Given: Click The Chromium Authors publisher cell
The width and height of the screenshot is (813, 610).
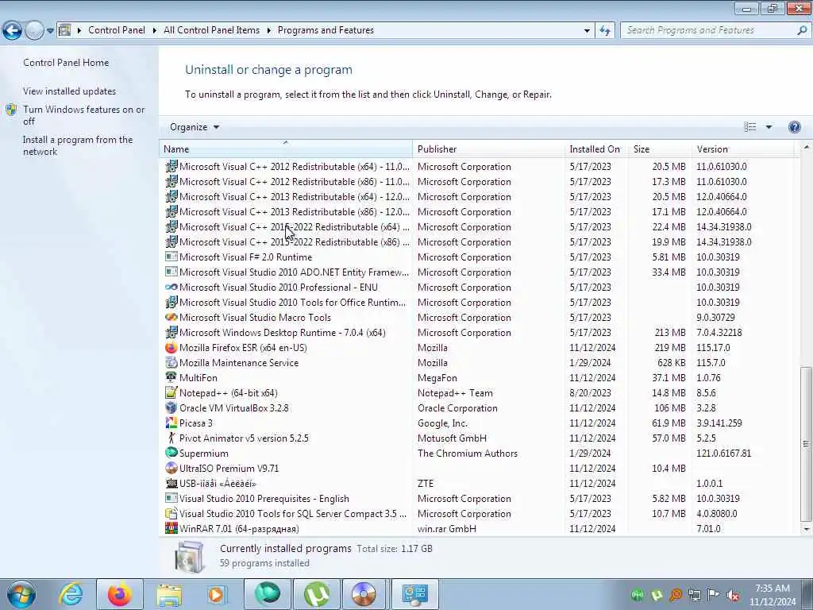Looking at the screenshot, I should point(467,454).
